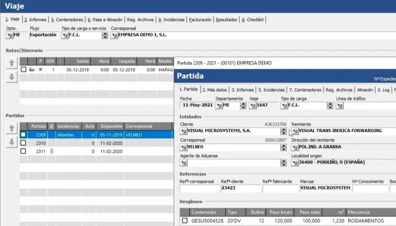
Task: Select 'Abiertas' cell of partida 2309
Action: click(x=68, y=135)
